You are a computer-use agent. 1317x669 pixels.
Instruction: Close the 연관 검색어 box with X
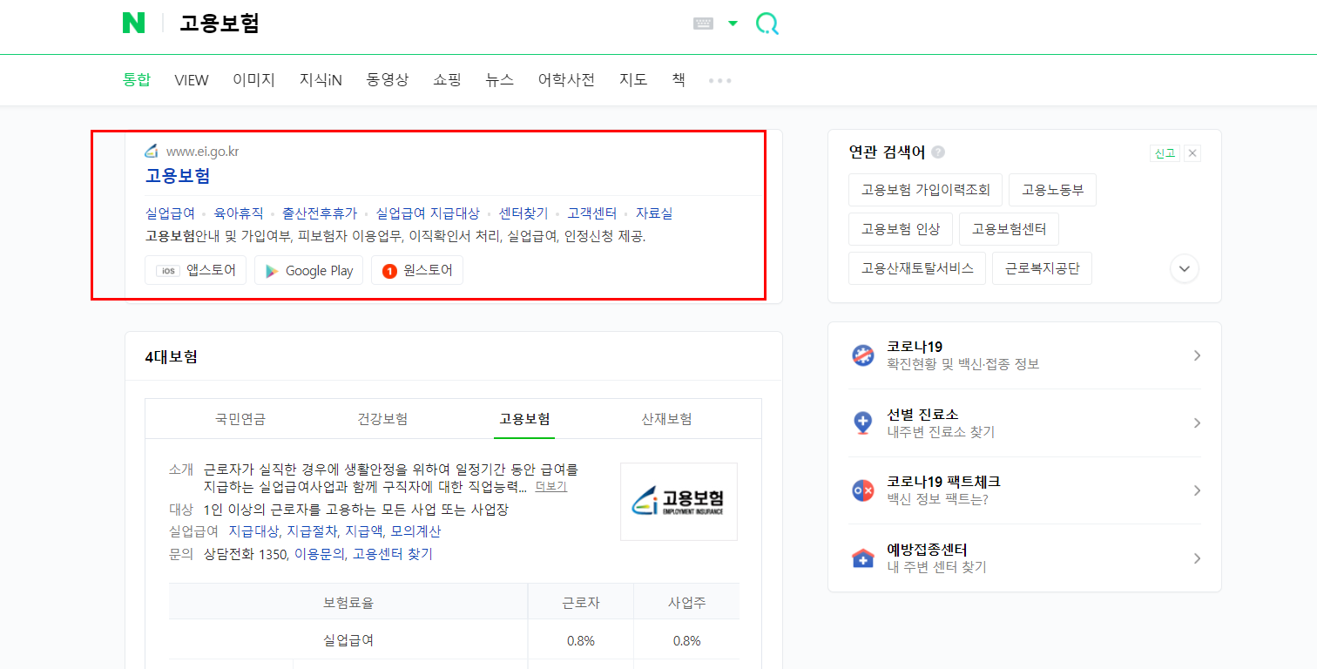[x=1192, y=153]
